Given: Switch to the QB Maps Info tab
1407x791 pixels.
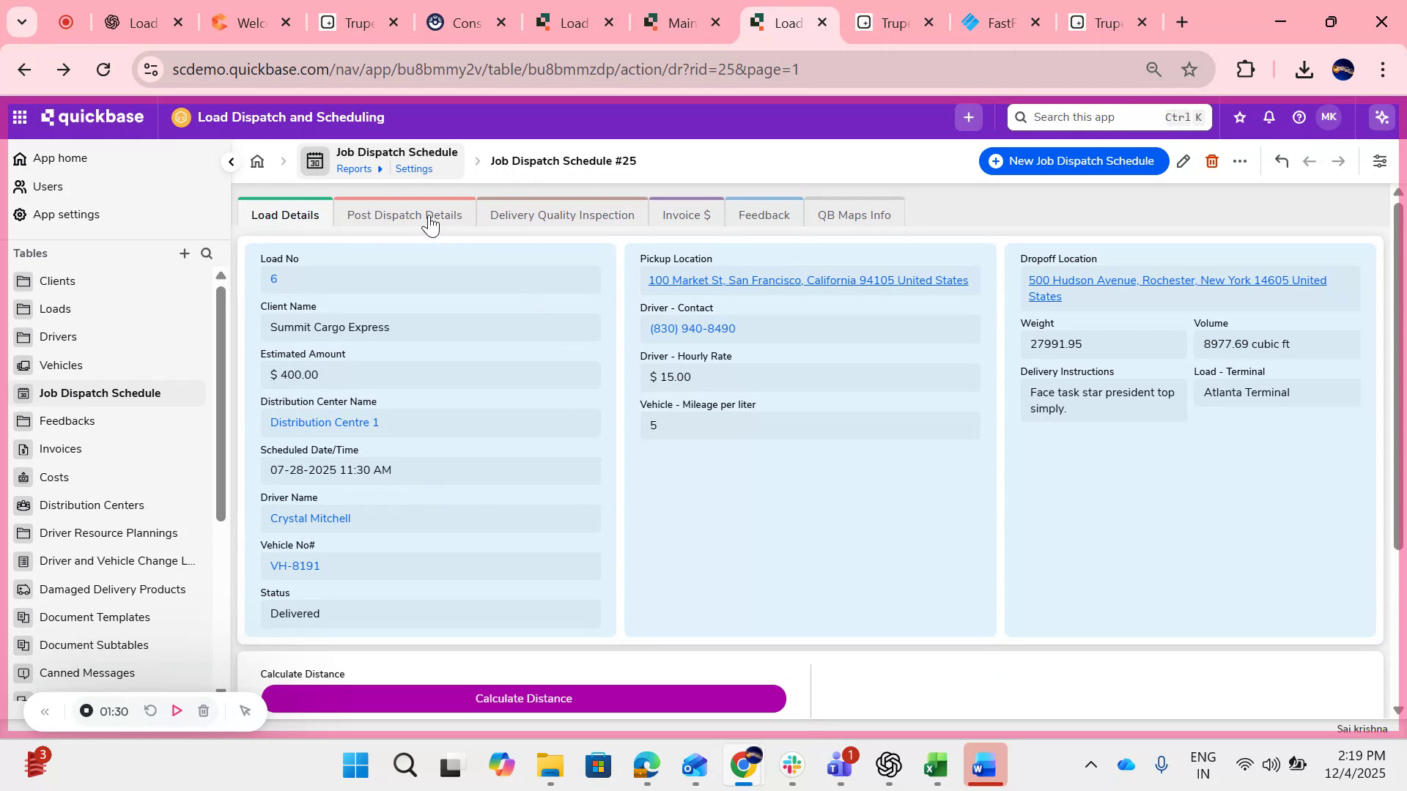Looking at the screenshot, I should 854,214.
